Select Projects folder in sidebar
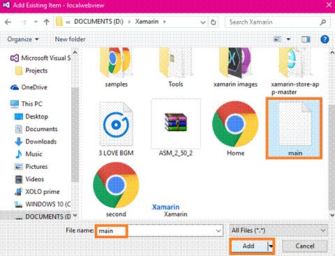The width and height of the screenshot is (335, 256). coord(31,70)
